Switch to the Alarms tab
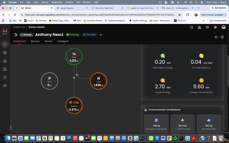The width and height of the screenshot is (229, 143). point(48,41)
